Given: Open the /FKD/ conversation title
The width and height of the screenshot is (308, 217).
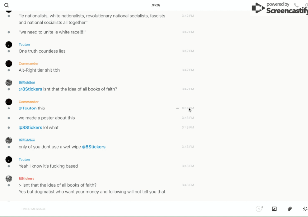Looking at the screenshot, I should 156,5.
